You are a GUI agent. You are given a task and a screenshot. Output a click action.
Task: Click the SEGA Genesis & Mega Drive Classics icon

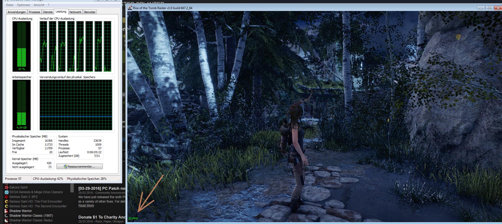tap(7, 192)
